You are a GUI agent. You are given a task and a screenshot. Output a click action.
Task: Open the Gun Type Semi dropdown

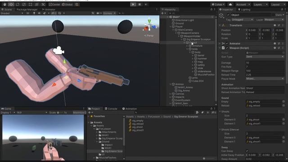[x=265, y=57]
